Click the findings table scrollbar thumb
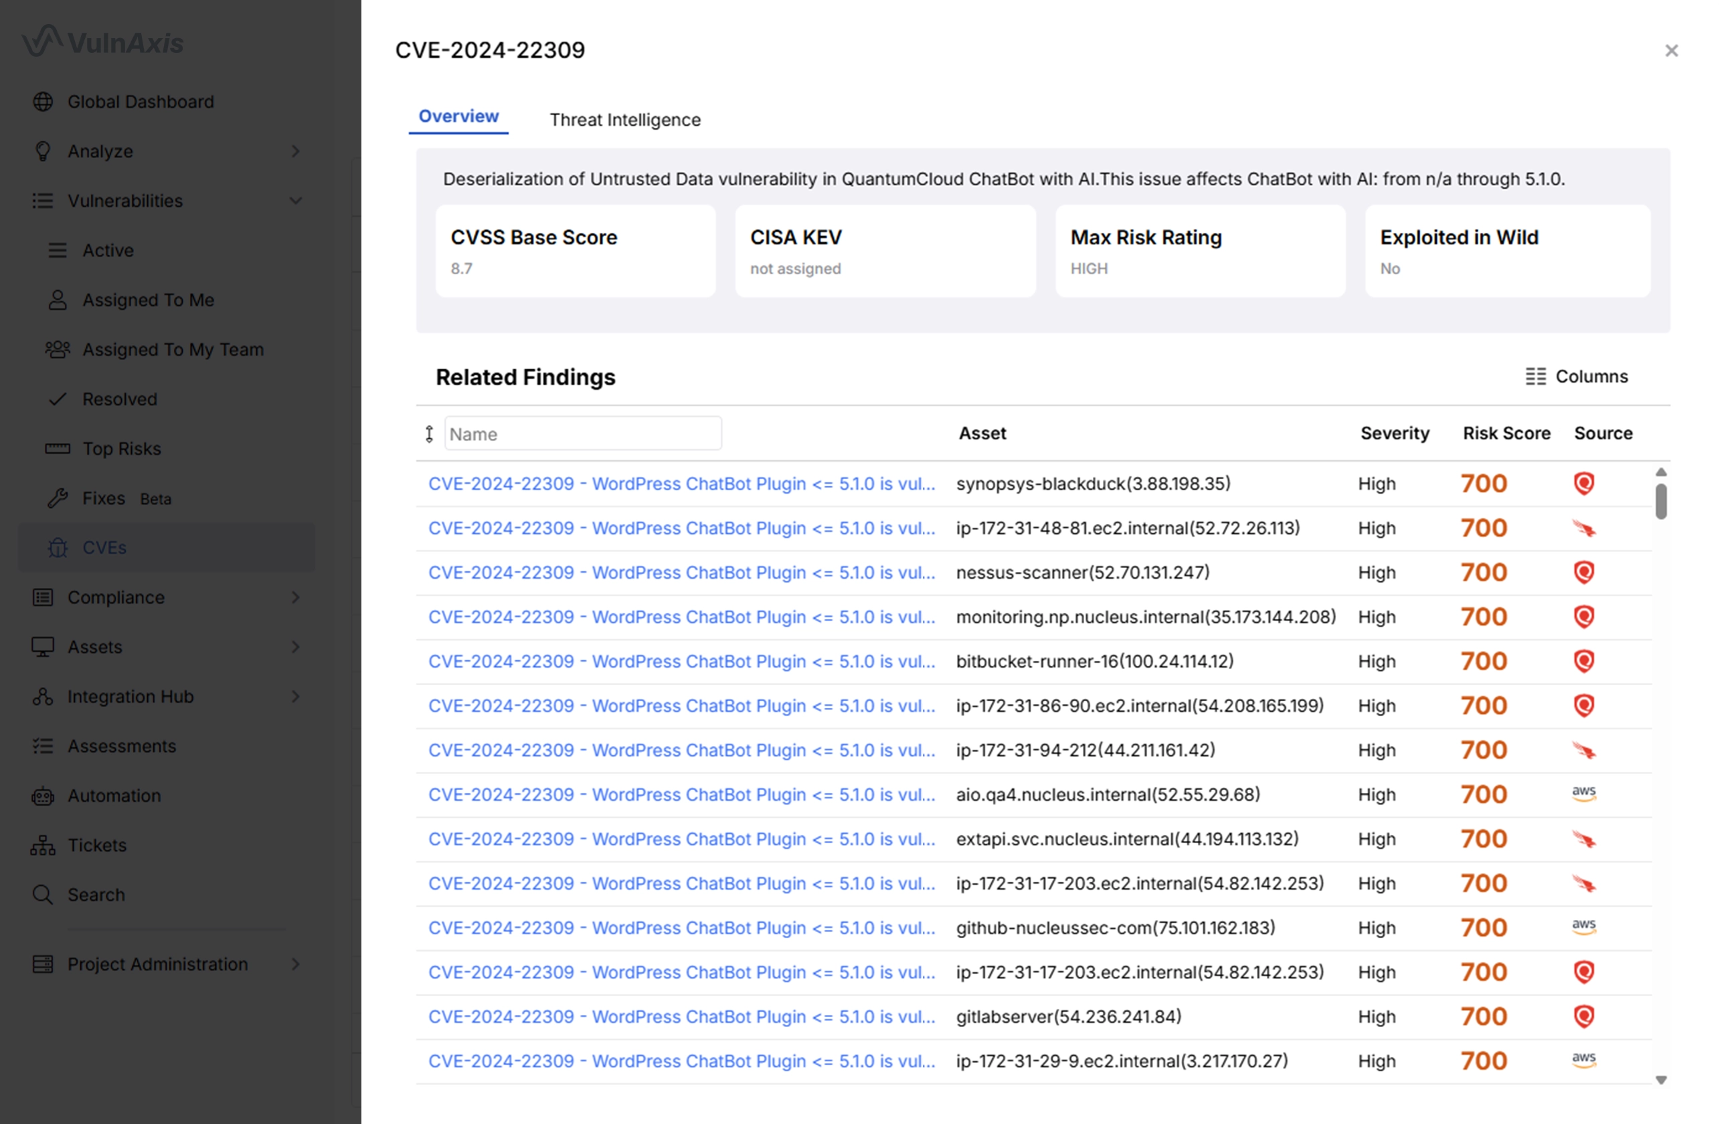Viewport: 1720px width, 1124px height. [1660, 501]
